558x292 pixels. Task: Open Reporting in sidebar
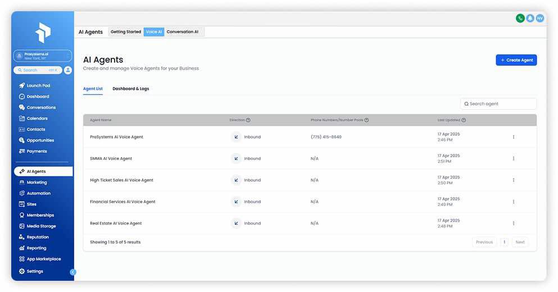click(33, 248)
